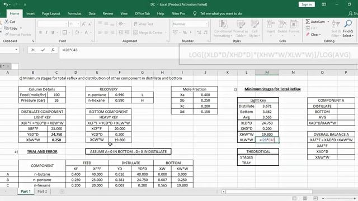Click the Increase Font Size icon
358x201 pixels.
point(83,24)
